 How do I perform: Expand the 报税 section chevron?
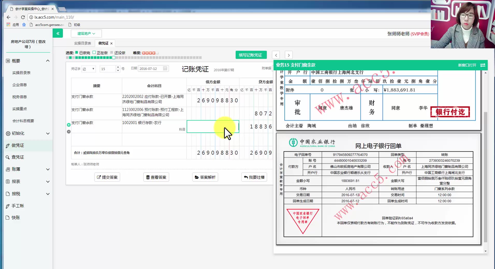coord(48,194)
